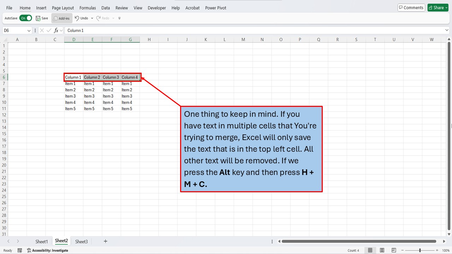The image size is (452, 254).
Task: Add a new worksheet with the plus button
Action: [x=105, y=241]
